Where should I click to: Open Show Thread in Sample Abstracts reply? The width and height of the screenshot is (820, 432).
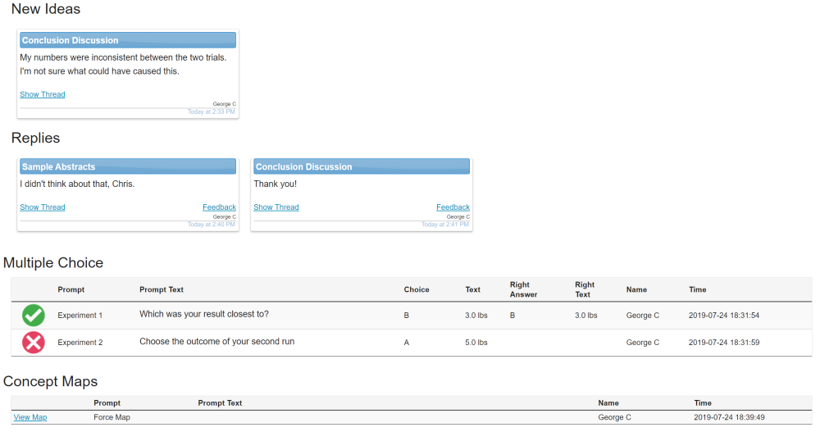pos(43,207)
